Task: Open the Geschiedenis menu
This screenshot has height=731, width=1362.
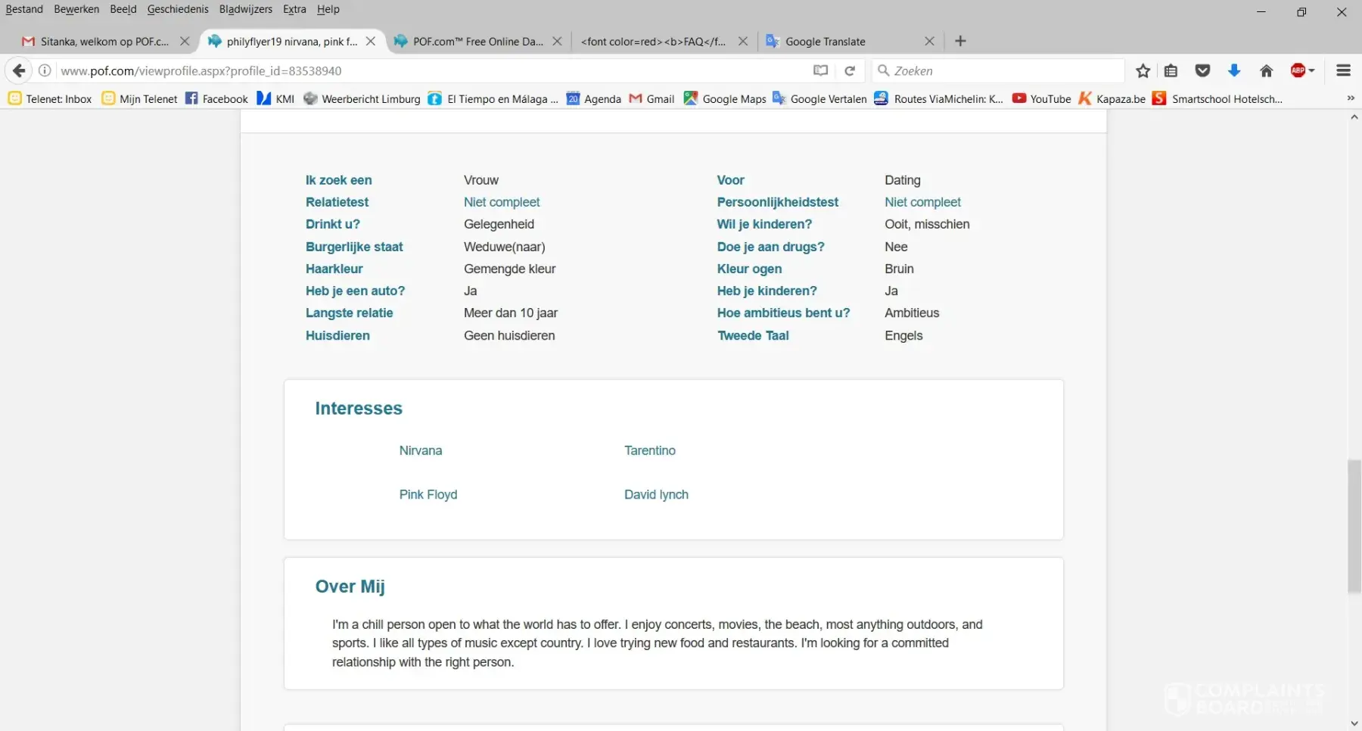Action: pos(177,9)
